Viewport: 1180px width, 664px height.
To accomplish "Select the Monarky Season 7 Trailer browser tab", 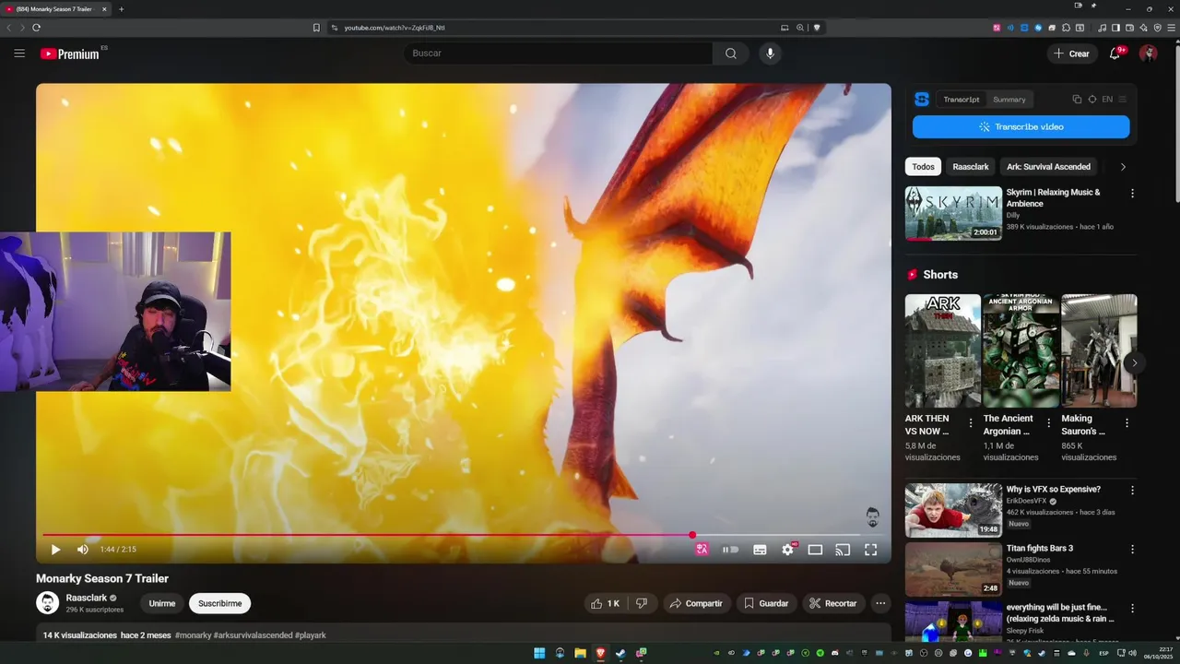I will [57, 9].
